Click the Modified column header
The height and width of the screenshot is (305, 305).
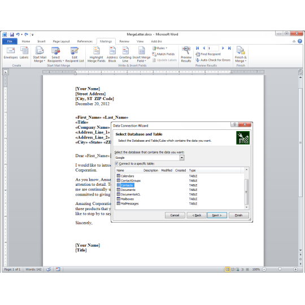[x=167, y=171]
